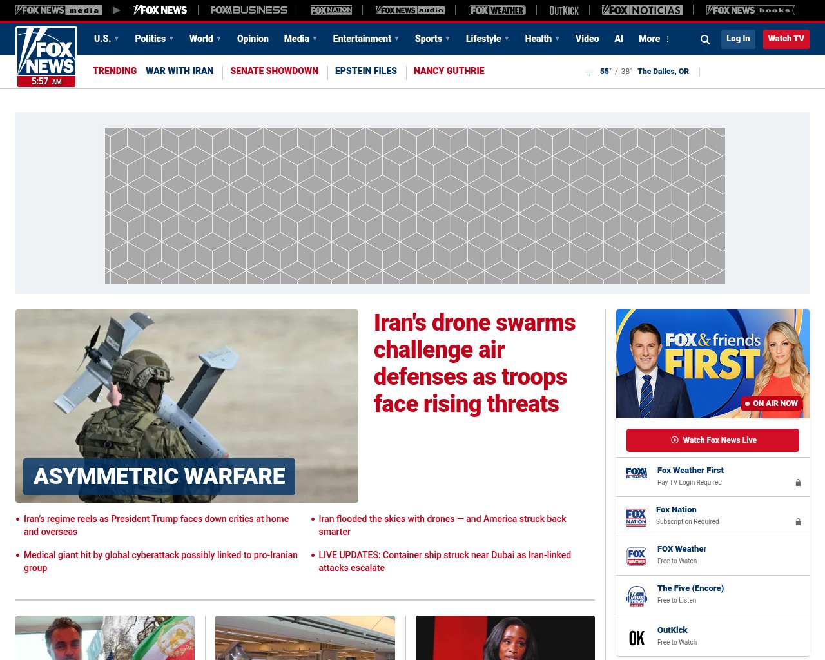The image size is (825, 660).
Task: Open the OutKick logo in the top bar
Action: [x=564, y=10]
